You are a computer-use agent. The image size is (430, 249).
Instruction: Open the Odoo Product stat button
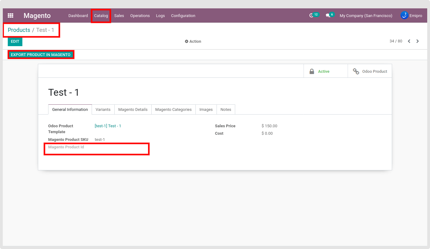coord(370,71)
